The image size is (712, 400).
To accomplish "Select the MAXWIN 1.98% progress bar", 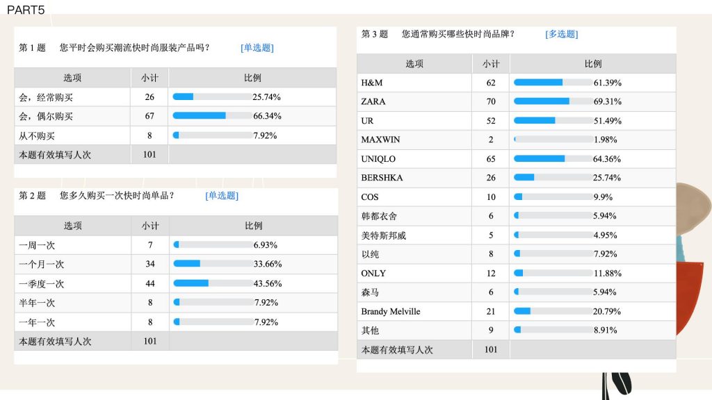I will point(553,139).
